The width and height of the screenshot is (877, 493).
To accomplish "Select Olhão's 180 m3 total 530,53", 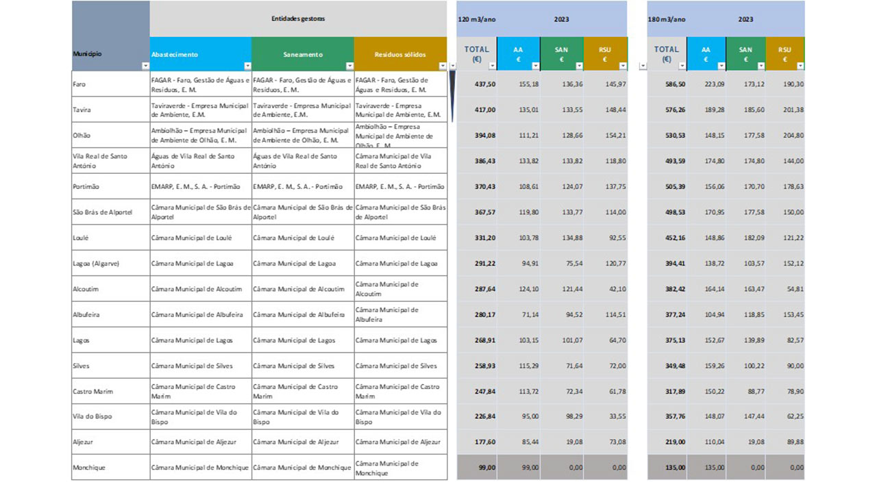I will coord(667,135).
